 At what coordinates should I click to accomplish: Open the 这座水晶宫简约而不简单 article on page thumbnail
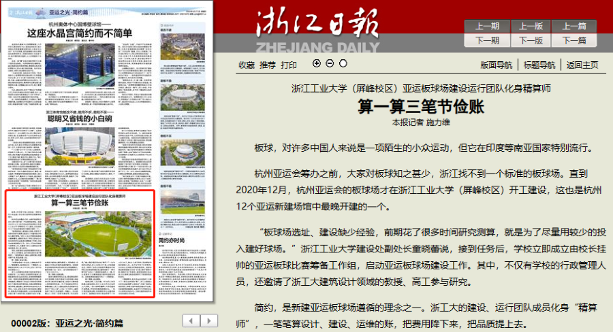click(x=80, y=32)
